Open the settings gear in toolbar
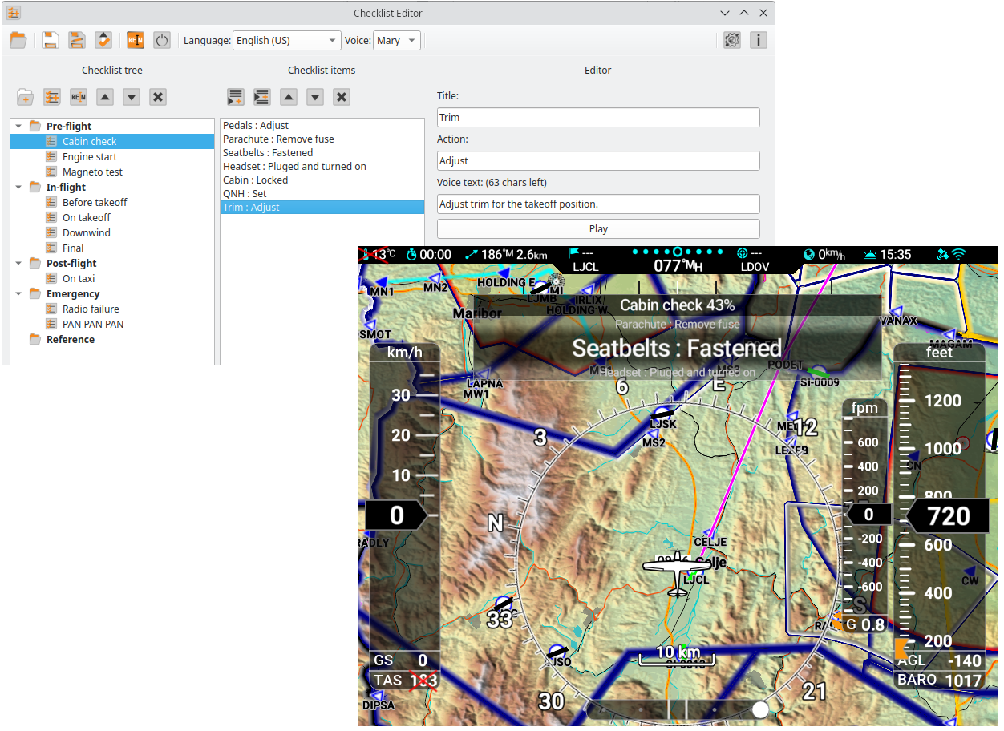The image size is (1004, 731). [x=731, y=40]
